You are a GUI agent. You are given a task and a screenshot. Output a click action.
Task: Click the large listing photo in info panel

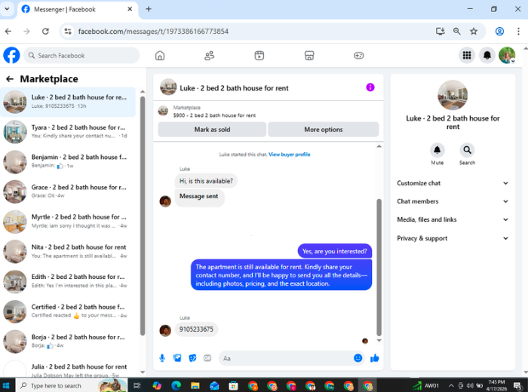453,95
